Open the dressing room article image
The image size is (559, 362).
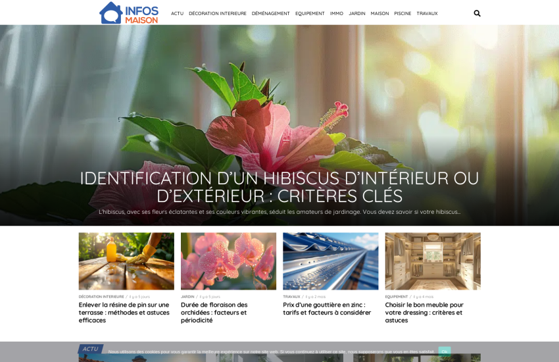point(433,261)
